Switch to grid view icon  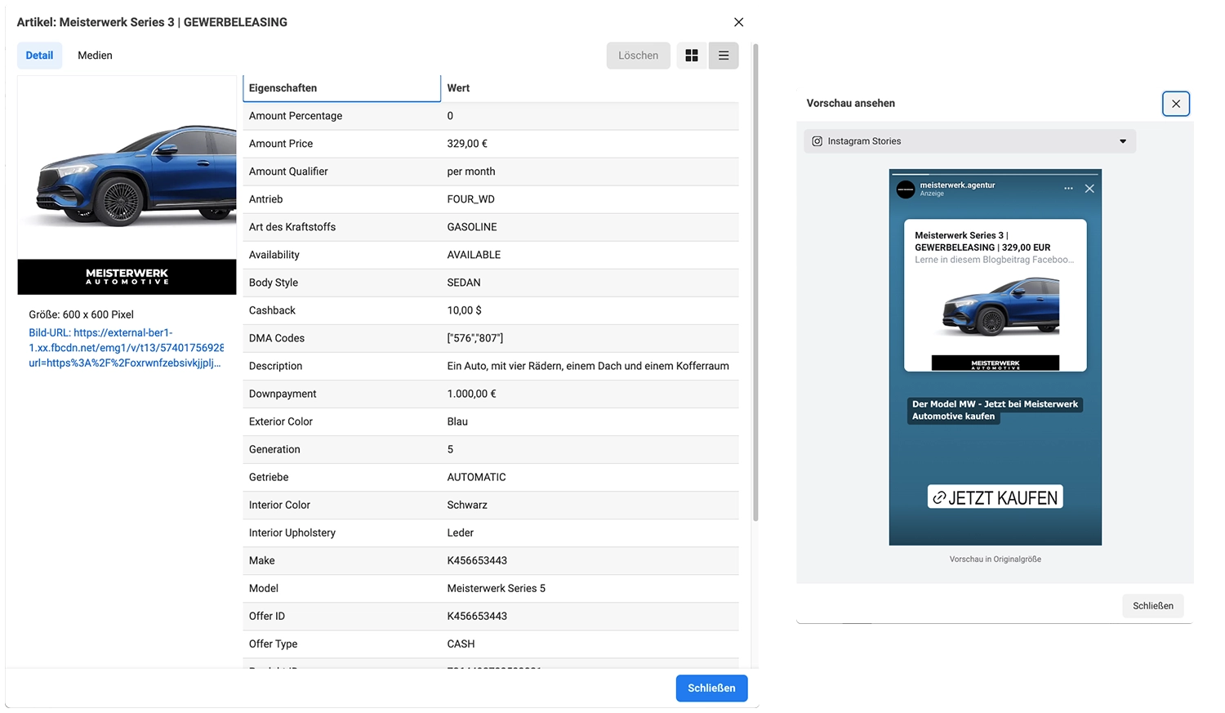click(692, 56)
